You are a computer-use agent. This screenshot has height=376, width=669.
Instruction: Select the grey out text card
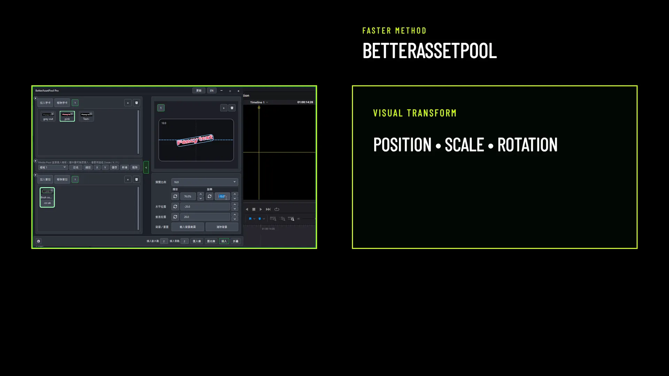[48, 116]
